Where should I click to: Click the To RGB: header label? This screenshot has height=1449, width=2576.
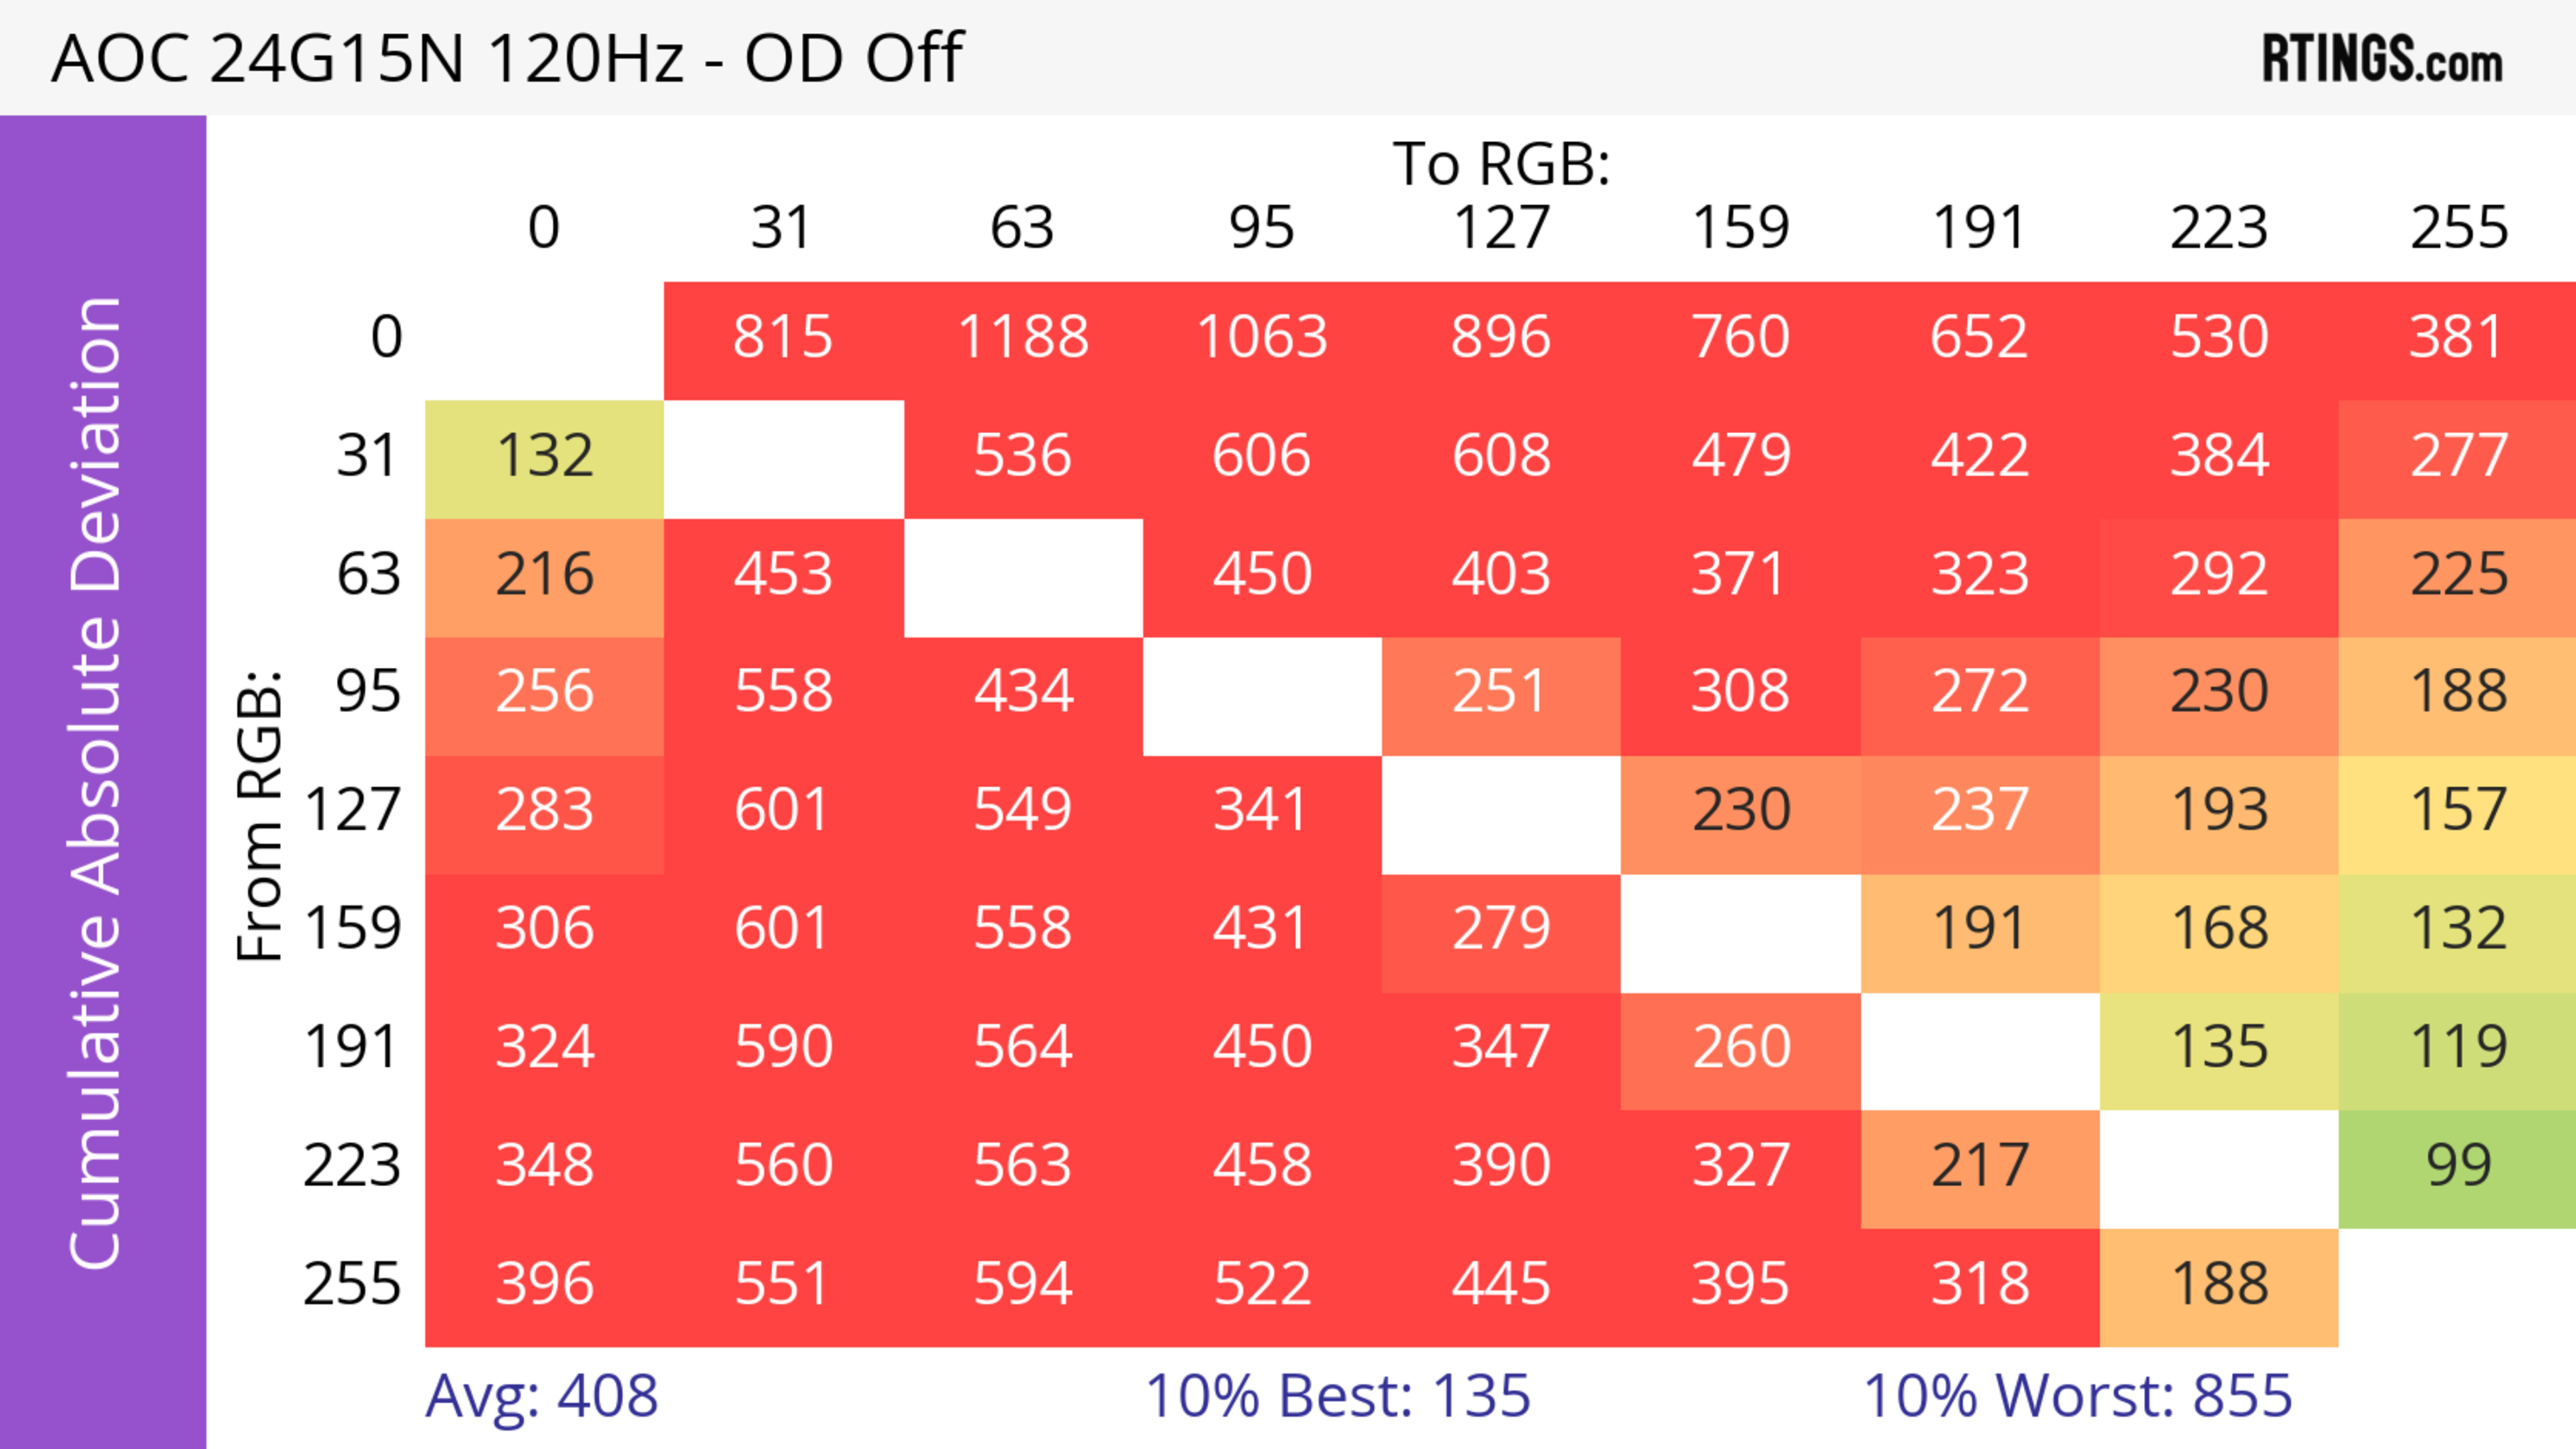coord(1501,164)
